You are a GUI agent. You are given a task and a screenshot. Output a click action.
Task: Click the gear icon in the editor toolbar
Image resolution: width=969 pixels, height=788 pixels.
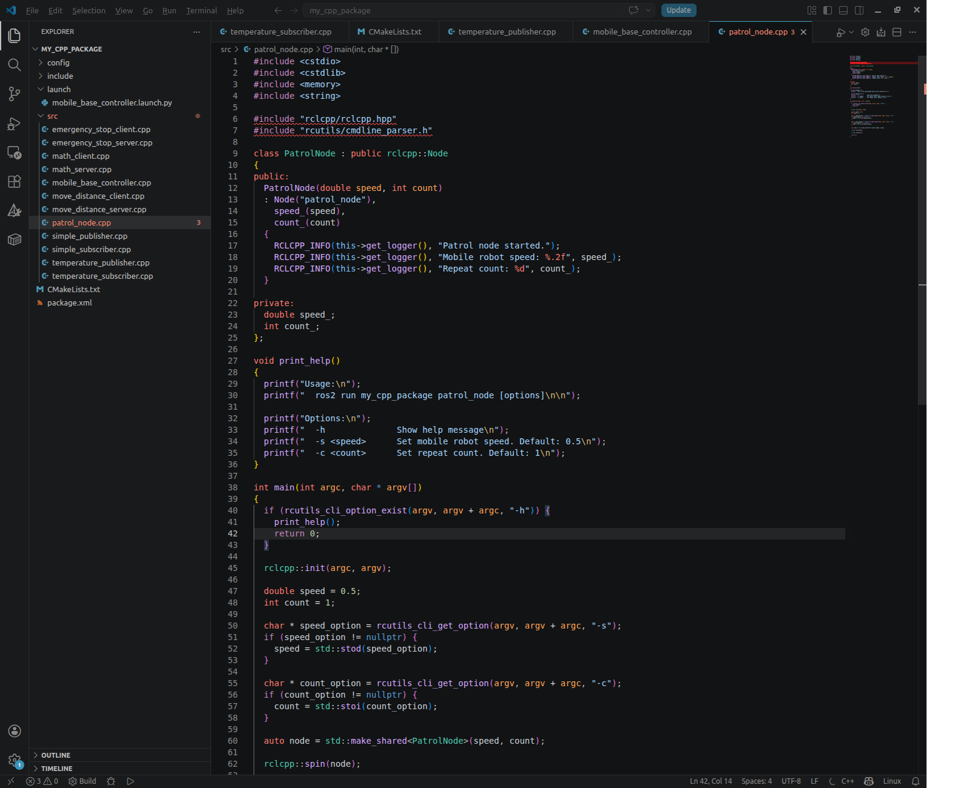coord(865,32)
